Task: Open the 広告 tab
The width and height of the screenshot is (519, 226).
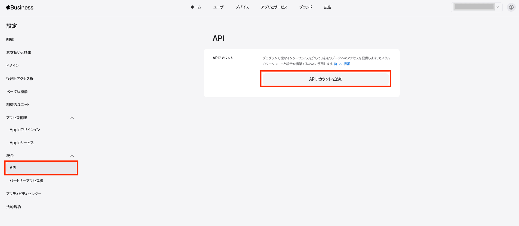Action: (x=328, y=7)
